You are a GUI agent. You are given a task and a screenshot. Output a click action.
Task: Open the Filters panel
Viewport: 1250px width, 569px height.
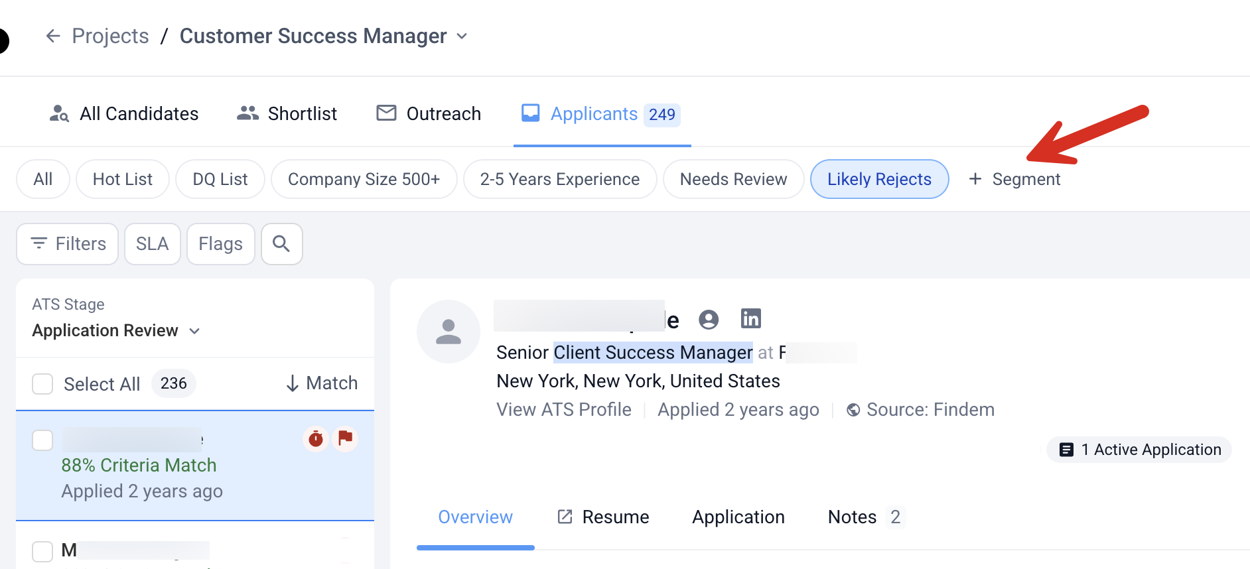[68, 244]
